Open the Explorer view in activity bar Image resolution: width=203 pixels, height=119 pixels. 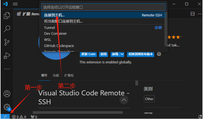(x=7, y=16)
